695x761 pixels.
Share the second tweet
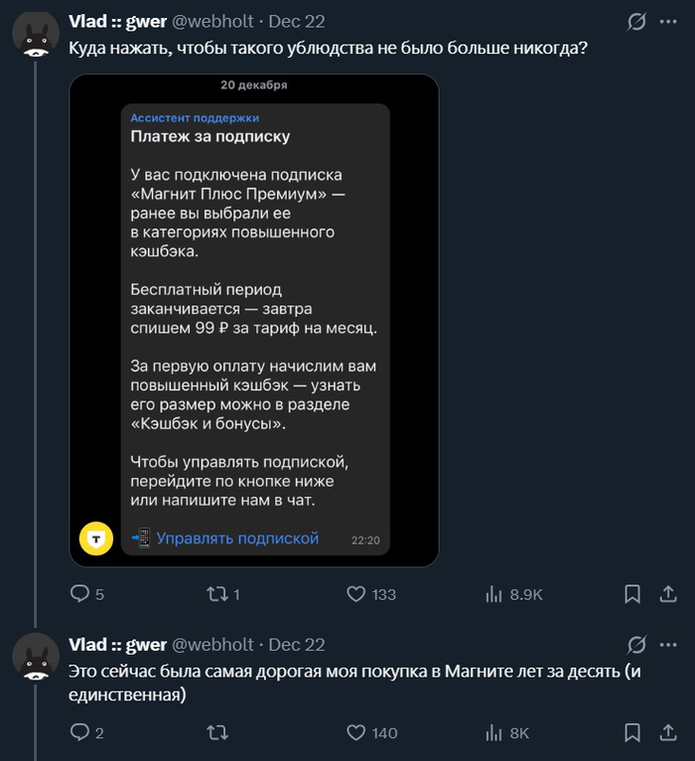coord(669,732)
